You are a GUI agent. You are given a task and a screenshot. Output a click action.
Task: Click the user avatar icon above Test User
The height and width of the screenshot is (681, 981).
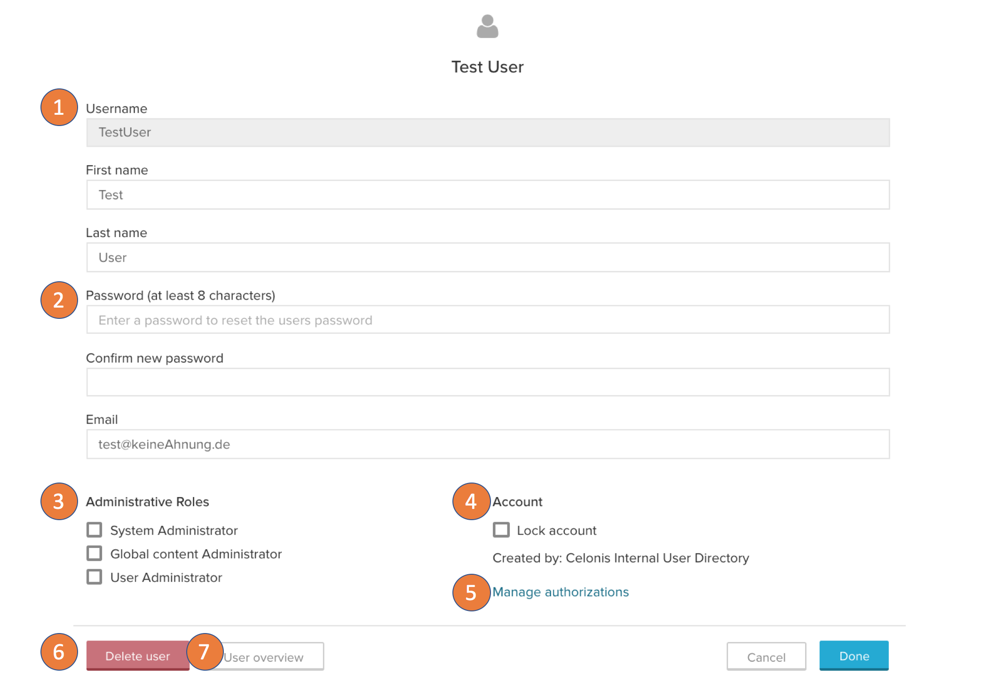[487, 26]
